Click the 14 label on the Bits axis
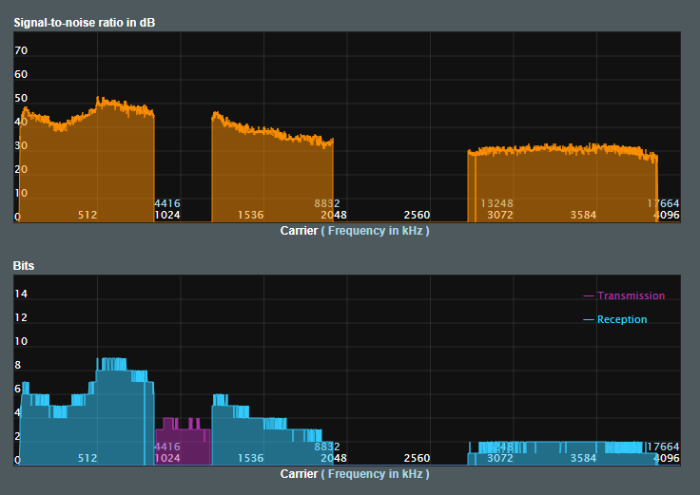Image resolution: width=700 pixels, height=495 pixels. point(21,294)
